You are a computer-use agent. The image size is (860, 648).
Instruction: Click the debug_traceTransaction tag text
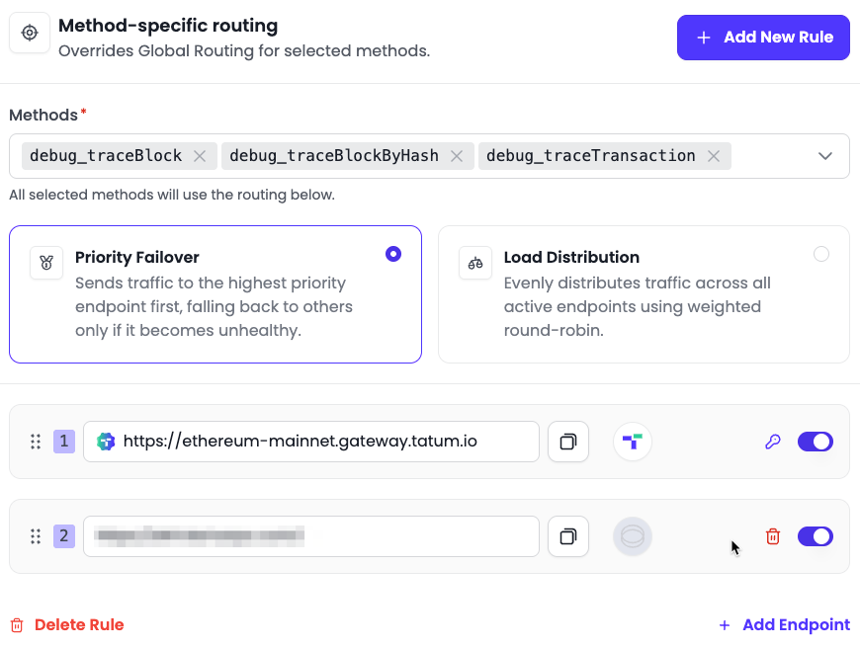click(591, 156)
